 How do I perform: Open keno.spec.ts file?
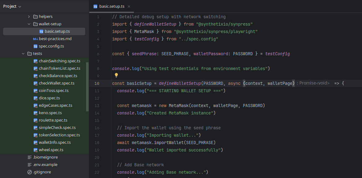point(50,113)
